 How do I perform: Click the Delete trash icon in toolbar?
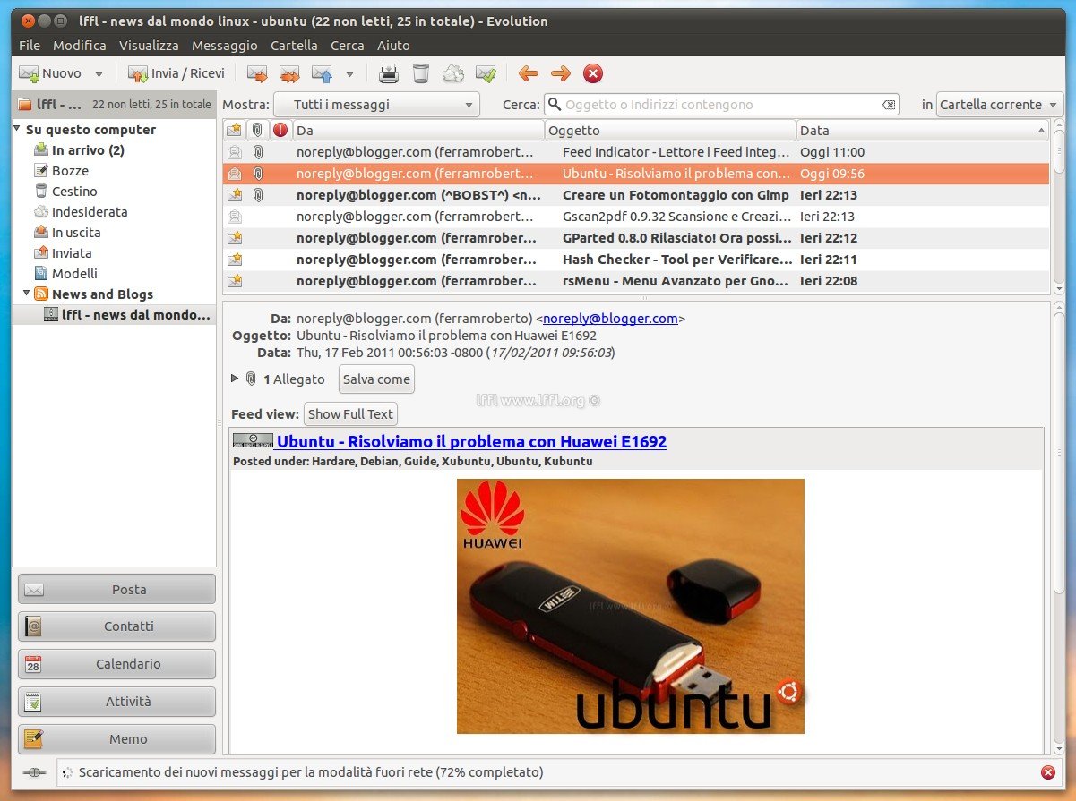click(421, 73)
